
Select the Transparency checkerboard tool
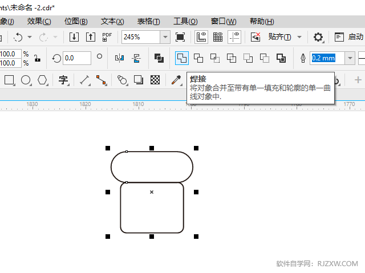155,80
